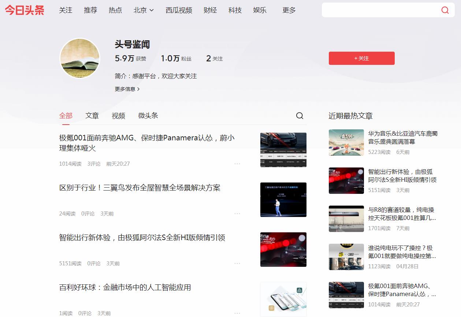Open article 智能出行新体验 in main list
The height and width of the screenshot is (317, 461).
click(142, 238)
